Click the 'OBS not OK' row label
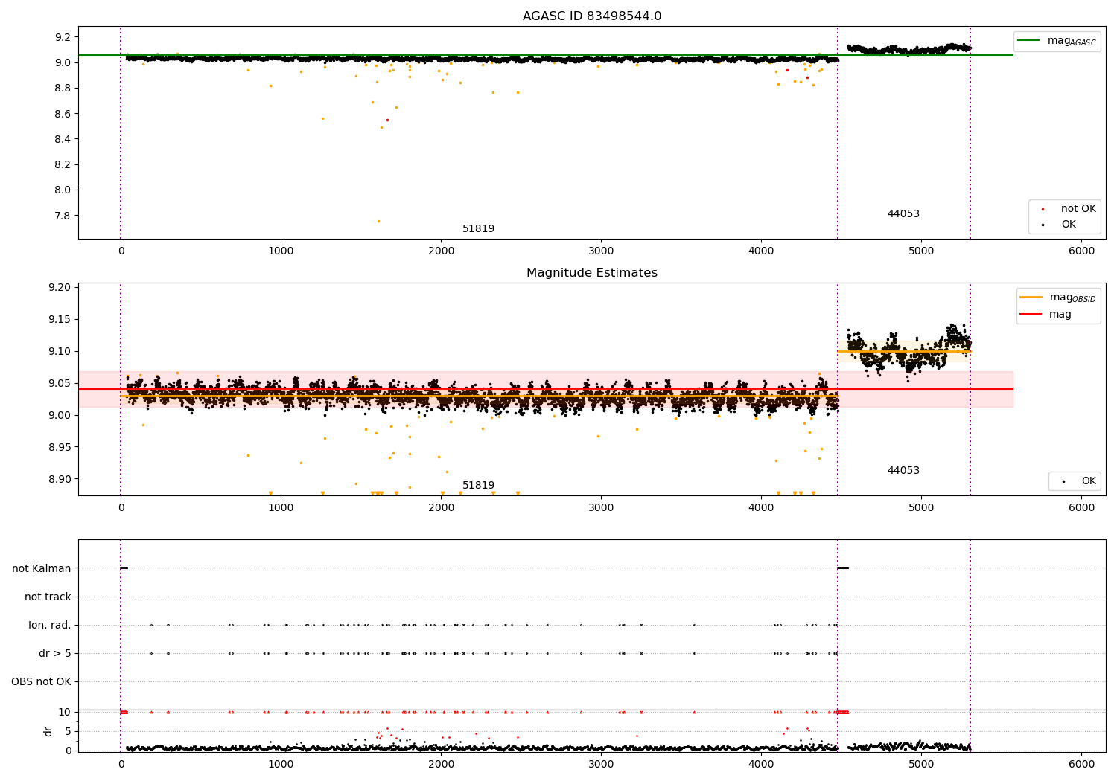 click(x=41, y=682)
